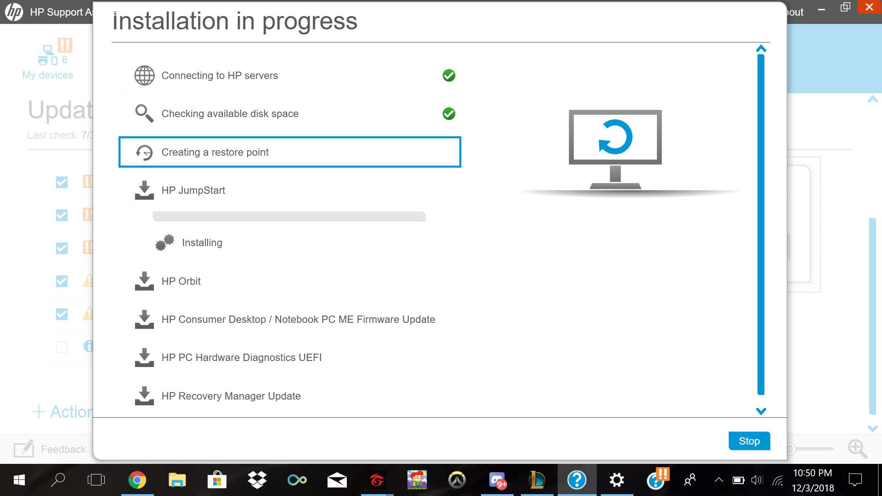Image resolution: width=882 pixels, height=496 pixels.
Task: Click the gears icon next to Installing
Action: click(165, 242)
